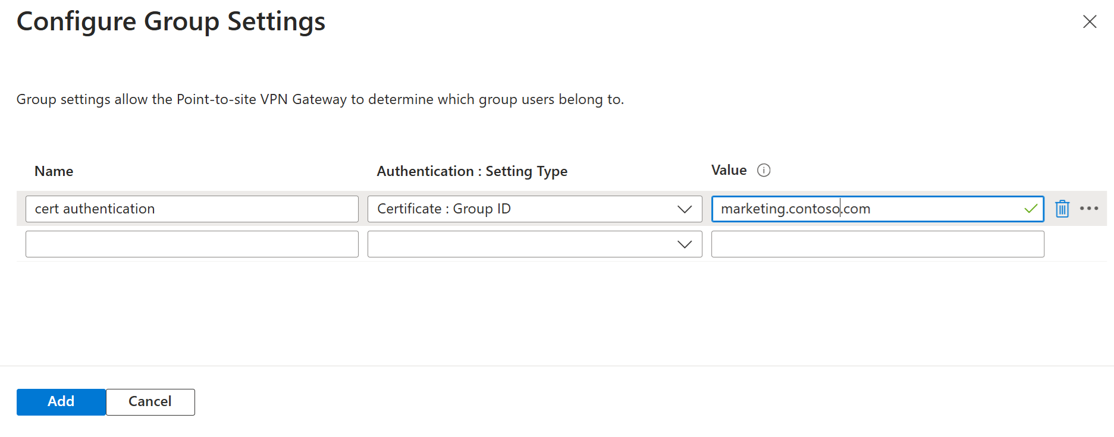The image size is (1114, 437).
Task: Click the Cancel button
Action: (150, 402)
